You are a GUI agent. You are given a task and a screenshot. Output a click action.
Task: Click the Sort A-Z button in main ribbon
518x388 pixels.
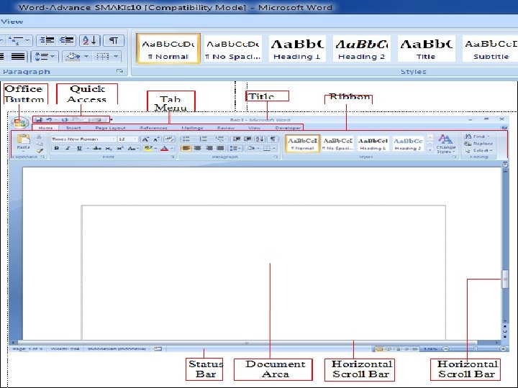(x=89, y=40)
